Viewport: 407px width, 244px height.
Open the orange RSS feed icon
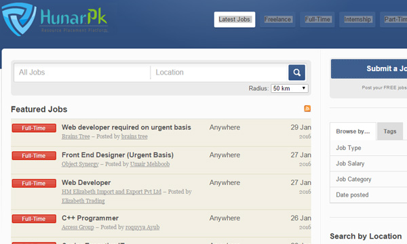point(307,108)
